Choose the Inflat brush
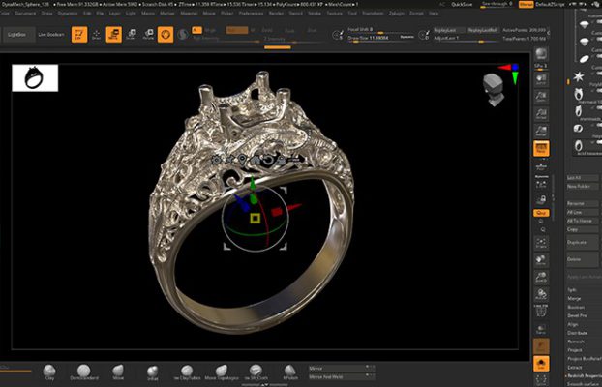 (151, 372)
